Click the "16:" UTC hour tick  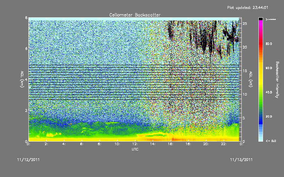point(171,144)
